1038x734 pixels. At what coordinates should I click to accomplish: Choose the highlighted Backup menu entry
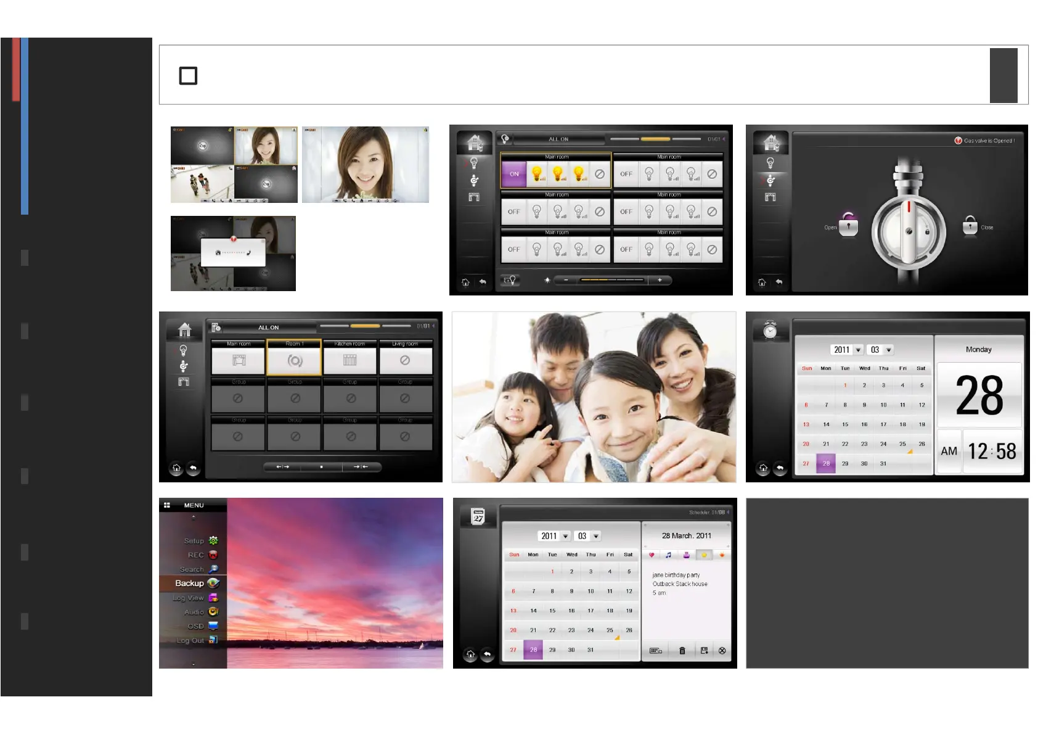pyautogui.click(x=193, y=583)
